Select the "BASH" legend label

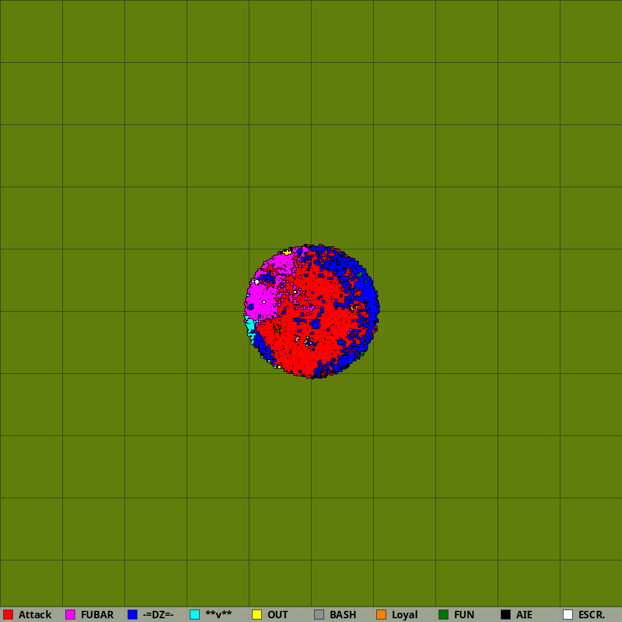[x=343, y=615]
